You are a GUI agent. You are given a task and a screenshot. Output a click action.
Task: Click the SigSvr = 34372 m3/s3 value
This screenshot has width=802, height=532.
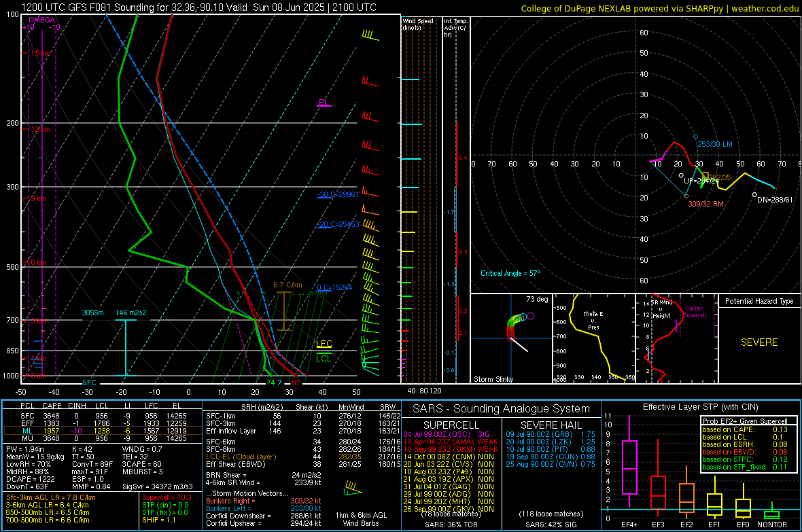[x=158, y=486]
